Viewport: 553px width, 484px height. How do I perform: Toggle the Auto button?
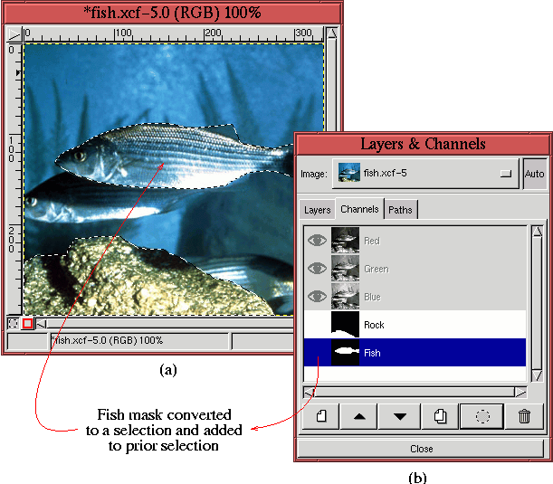534,172
